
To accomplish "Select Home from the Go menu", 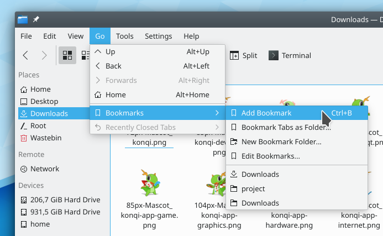I will point(116,95).
